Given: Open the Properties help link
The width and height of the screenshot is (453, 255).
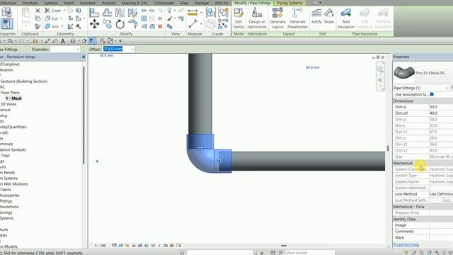Looking at the screenshot, I should tap(406, 244).
